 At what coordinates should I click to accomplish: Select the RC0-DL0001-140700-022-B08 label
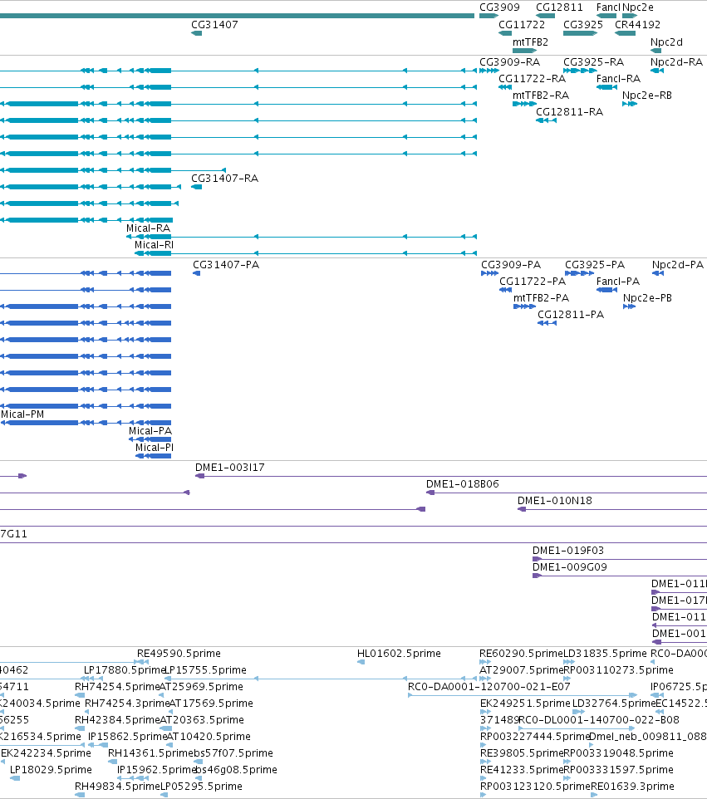(x=599, y=720)
